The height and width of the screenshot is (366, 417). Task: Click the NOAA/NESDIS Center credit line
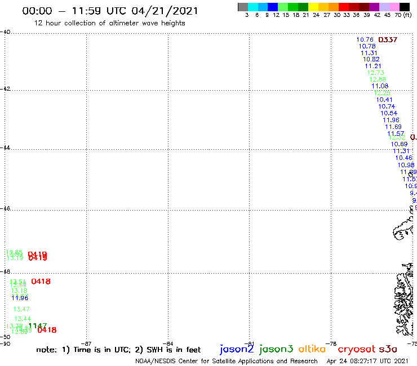[227, 361]
